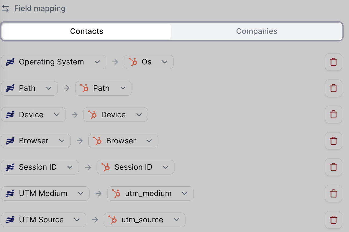The image size is (349, 232).
Task: Select the Contacts tab
Action: point(86,31)
